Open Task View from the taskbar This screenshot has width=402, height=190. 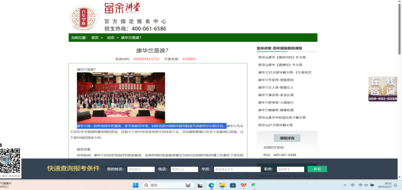click(x=200, y=186)
